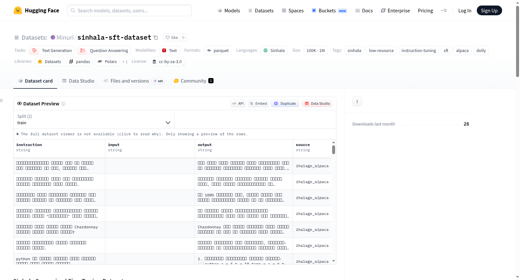Select the instruction cell mentioning Chardonnay
The height and width of the screenshot is (280, 520).
click(59, 230)
